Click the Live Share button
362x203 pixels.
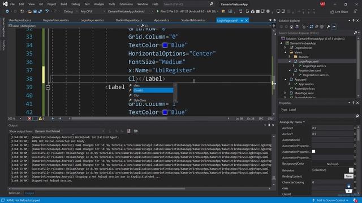(x=339, y=11)
